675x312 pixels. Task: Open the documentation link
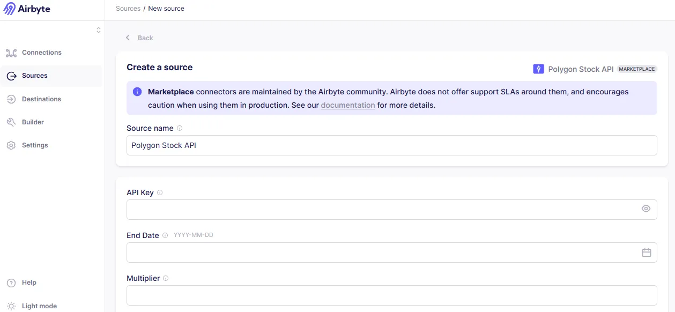point(348,105)
